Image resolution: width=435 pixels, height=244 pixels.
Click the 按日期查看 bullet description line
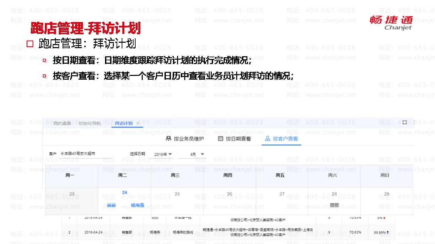[x=152, y=61]
